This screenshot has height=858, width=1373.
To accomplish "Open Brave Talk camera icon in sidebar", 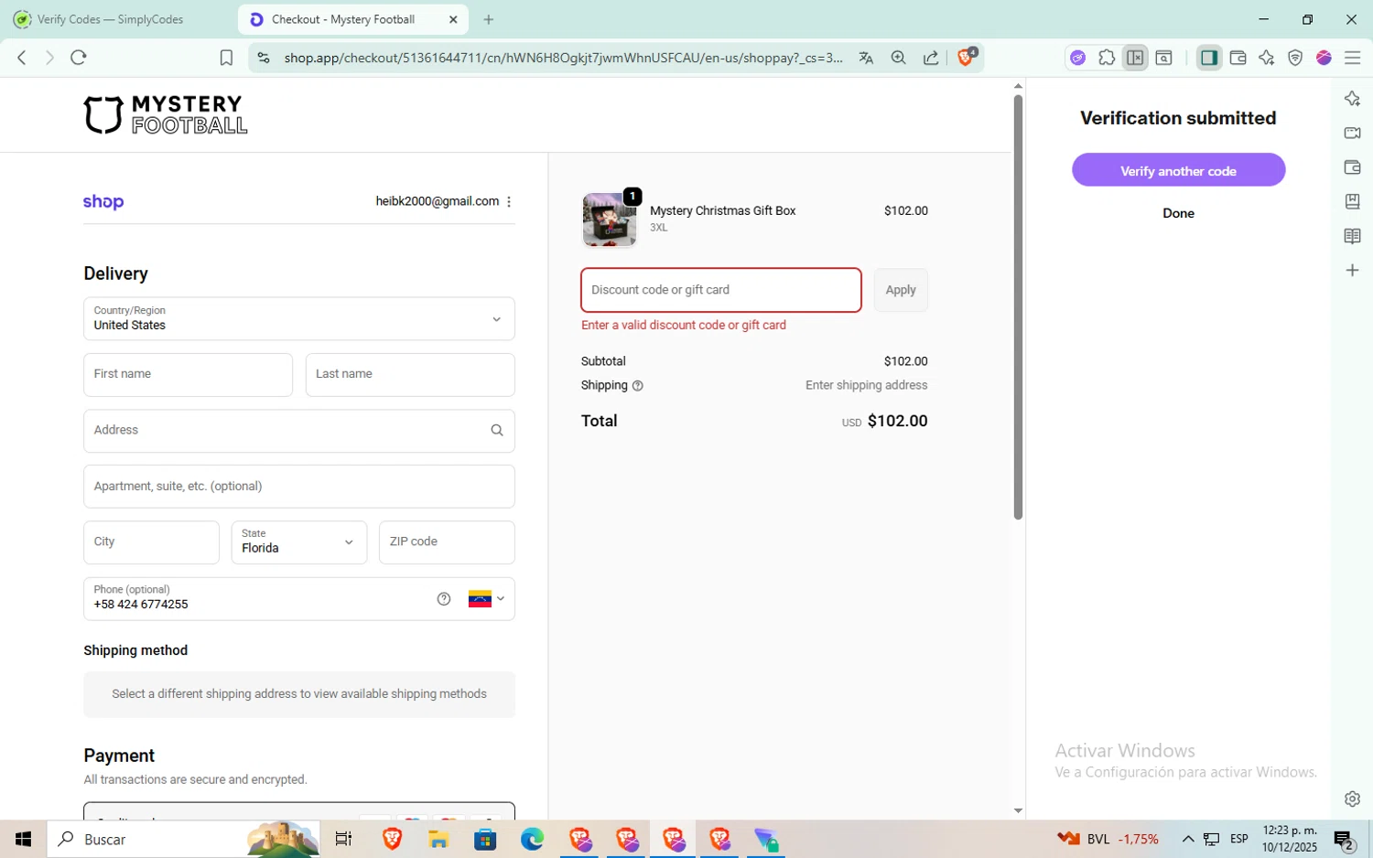I will (x=1352, y=134).
